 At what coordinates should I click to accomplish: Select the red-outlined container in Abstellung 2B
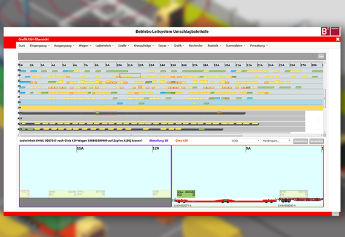coord(24,193)
